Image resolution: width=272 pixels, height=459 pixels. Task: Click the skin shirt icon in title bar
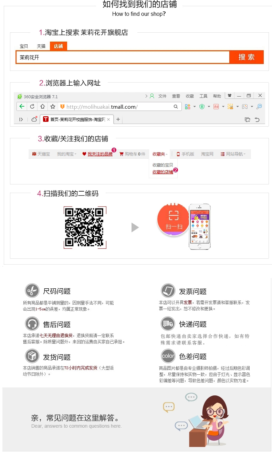pyautogui.click(x=230, y=96)
